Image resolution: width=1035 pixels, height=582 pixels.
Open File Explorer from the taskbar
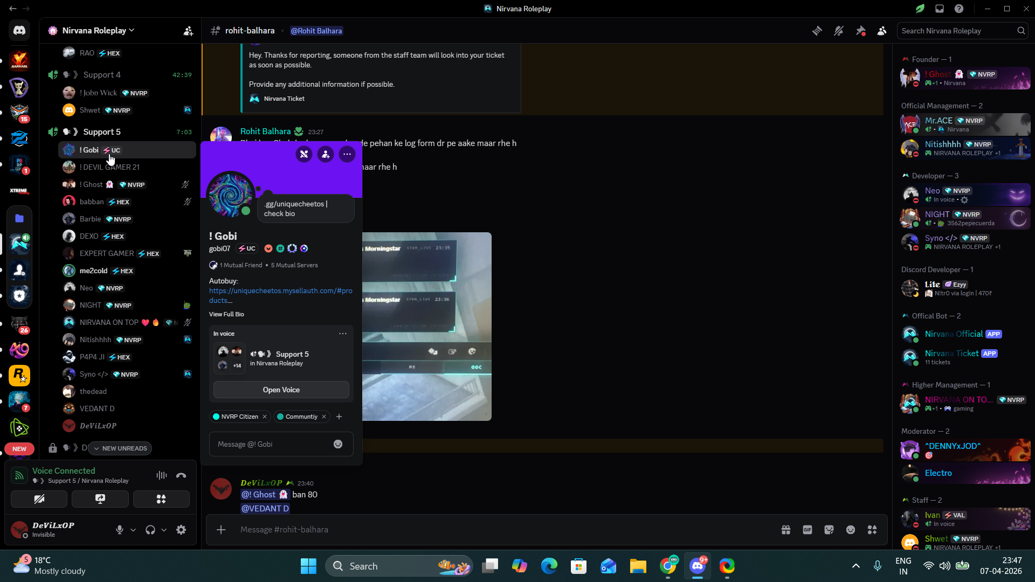pyautogui.click(x=638, y=566)
